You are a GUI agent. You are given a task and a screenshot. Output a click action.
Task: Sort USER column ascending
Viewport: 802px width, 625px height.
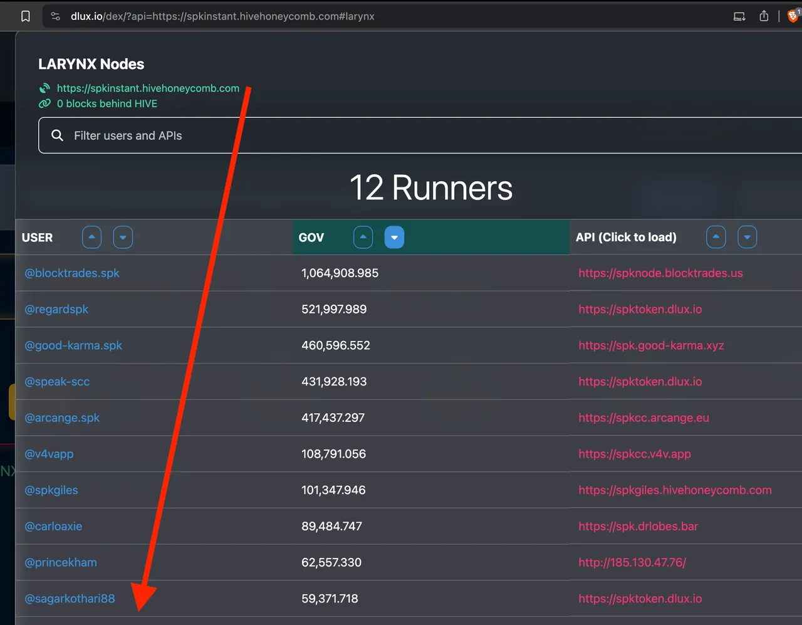[91, 237]
